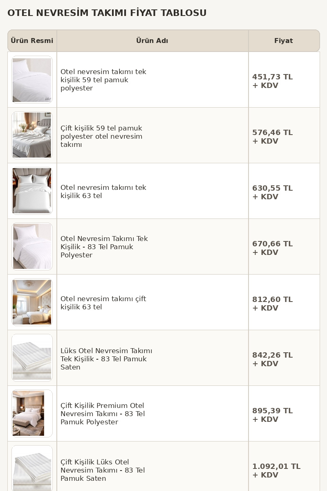
Task: Open 'Otel nevresim takımı çift kişilik 63 tel'
Action: (103, 303)
